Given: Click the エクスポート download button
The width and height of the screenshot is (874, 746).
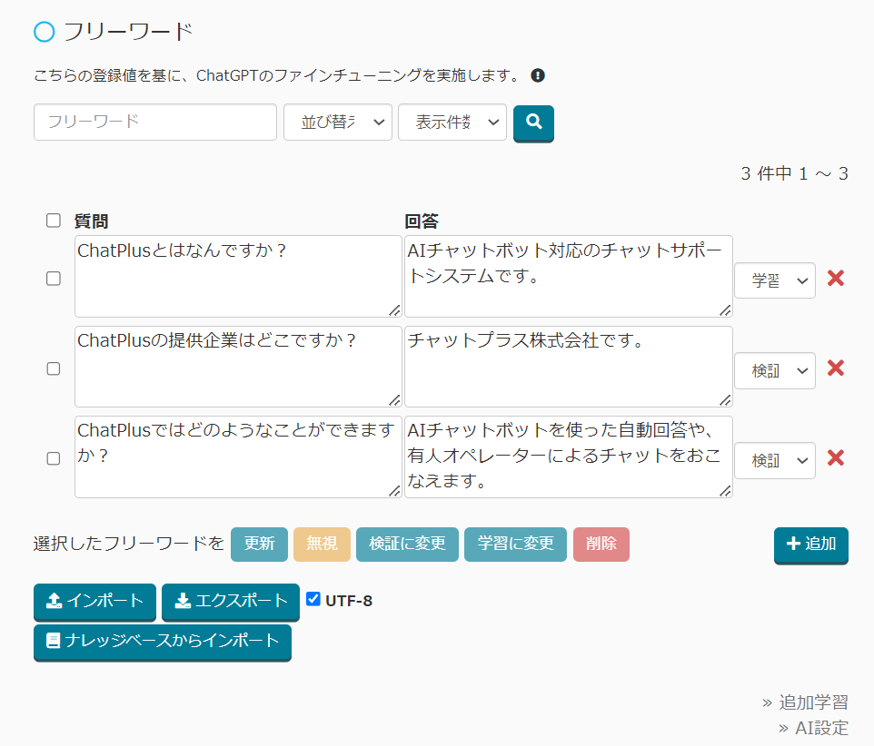Looking at the screenshot, I should click(231, 601).
